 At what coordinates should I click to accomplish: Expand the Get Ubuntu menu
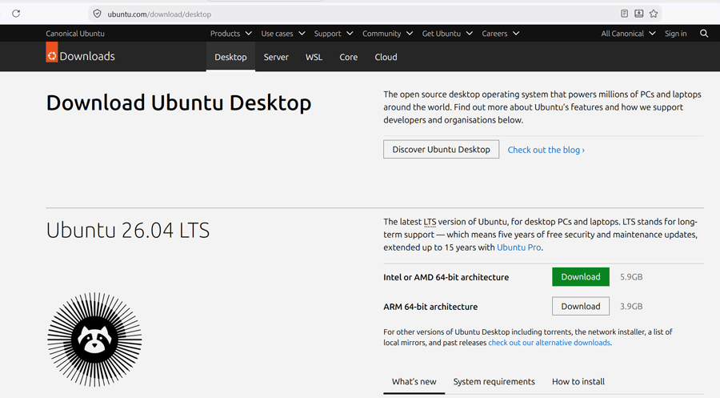447,34
